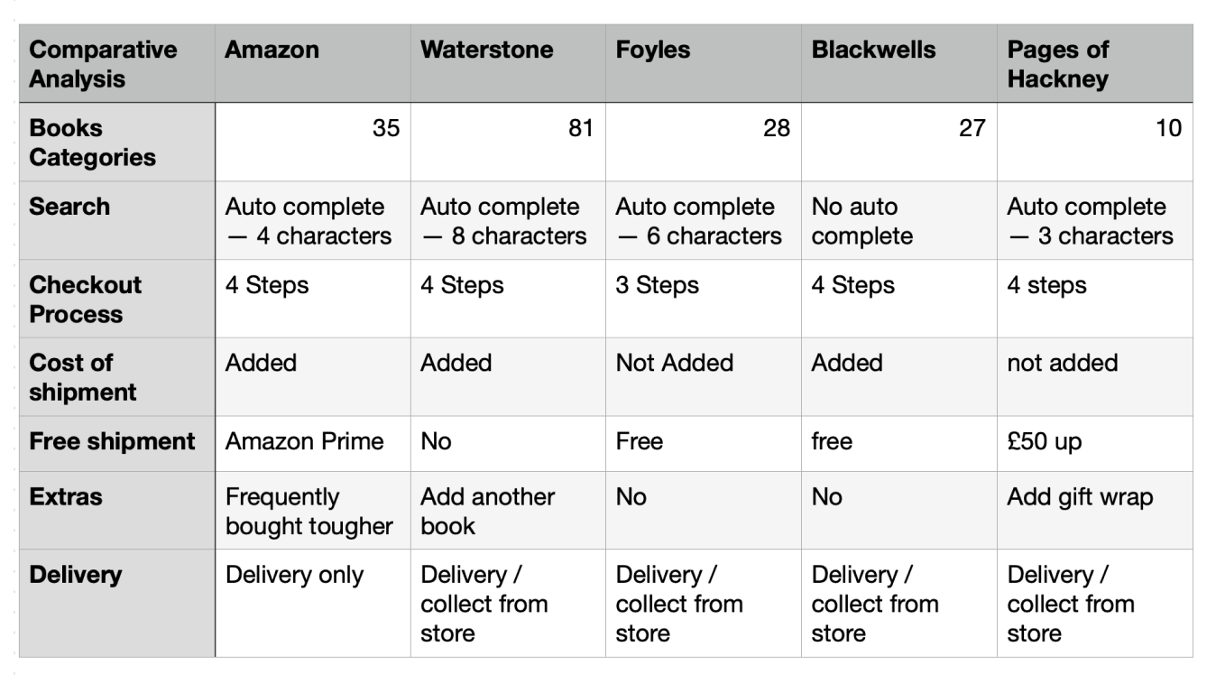
Task: Click the 3 Steps cell under Foyles
Action: pyautogui.click(x=704, y=299)
